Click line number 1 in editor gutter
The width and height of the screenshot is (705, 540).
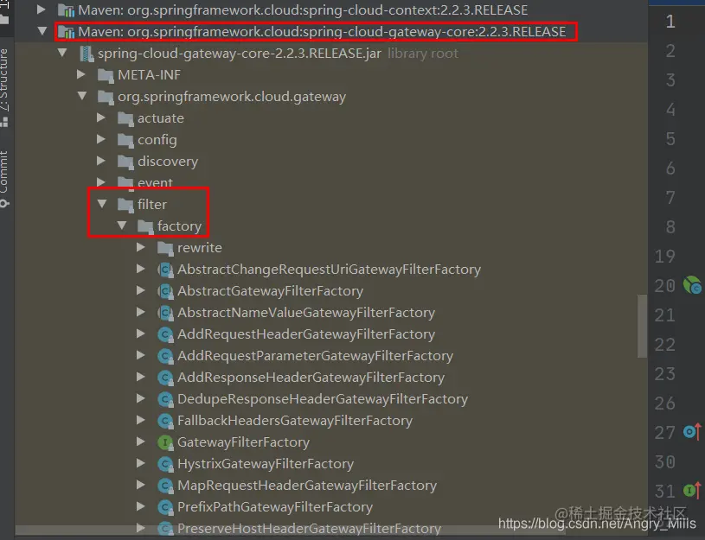click(670, 21)
